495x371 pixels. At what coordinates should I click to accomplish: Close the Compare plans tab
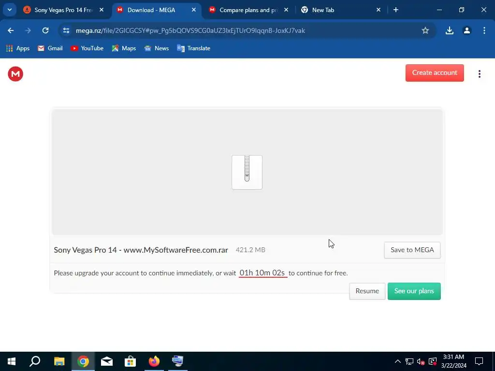pos(286,10)
